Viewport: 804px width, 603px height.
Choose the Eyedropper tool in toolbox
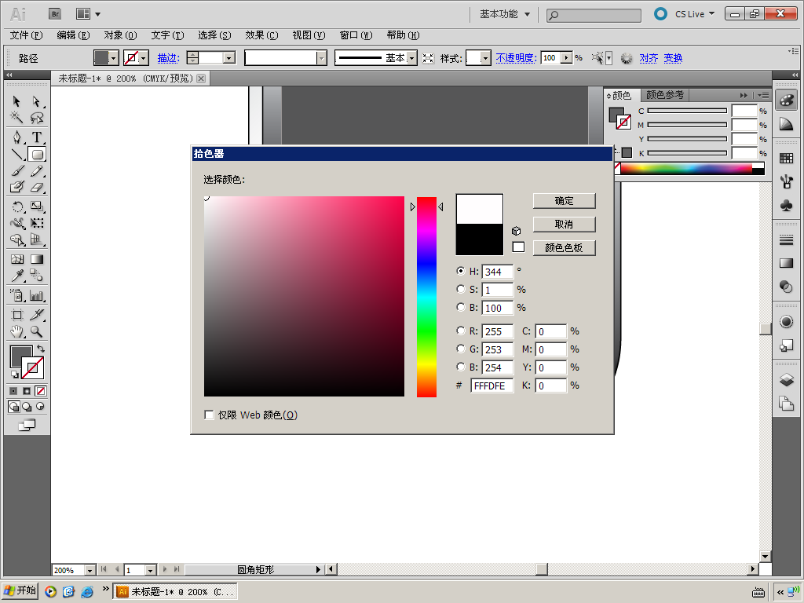pyautogui.click(x=16, y=276)
